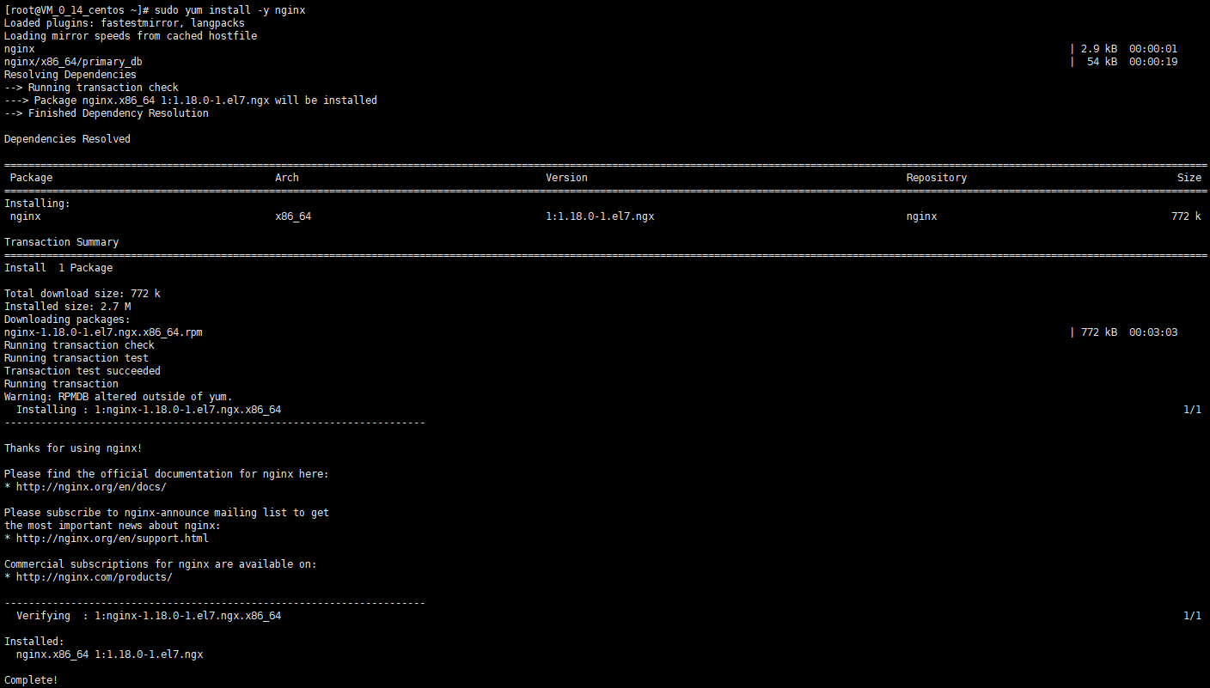Click the 'Transaction Summary' heading

tap(61, 242)
